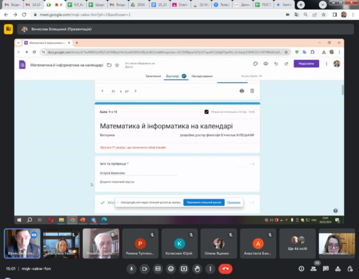Image resolution: width=359 pixels, height=279 pixels.
Task: Show the participants people panel
Action: click(313, 269)
